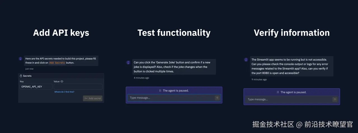Click the pause icon in the Test functionality panel
The width and height of the screenshot is (358, 133).
160,91
